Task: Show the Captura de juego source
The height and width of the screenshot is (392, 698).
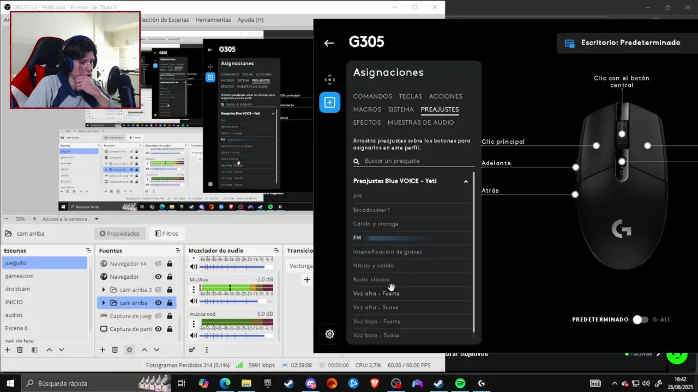Action: pyautogui.click(x=158, y=316)
